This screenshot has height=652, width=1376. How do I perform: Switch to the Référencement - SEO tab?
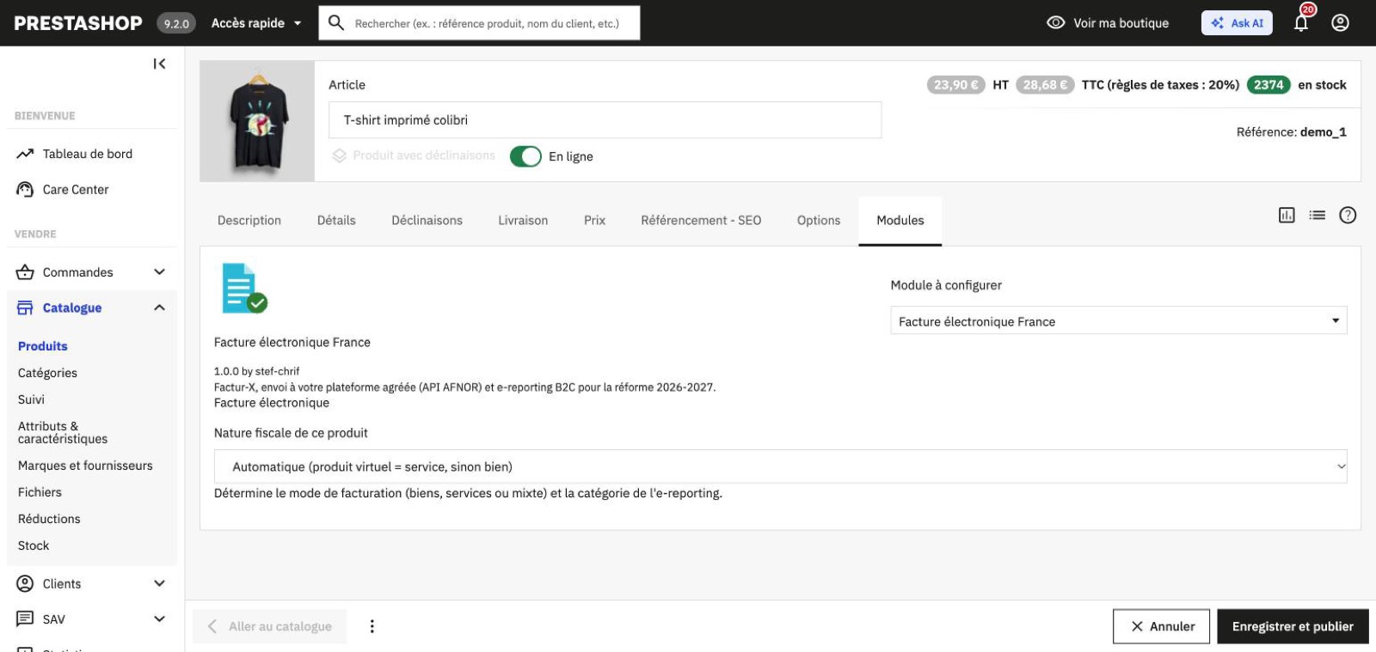coord(701,221)
